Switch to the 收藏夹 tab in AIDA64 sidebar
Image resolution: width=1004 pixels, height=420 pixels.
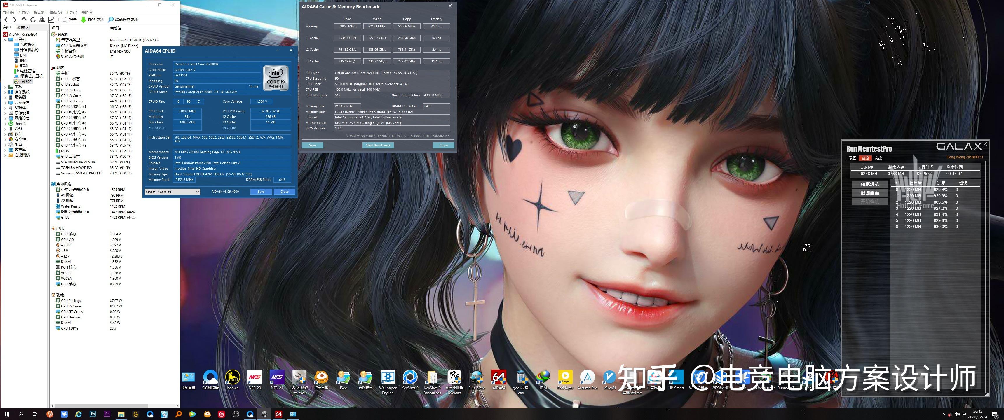pyautogui.click(x=22, y=28)
